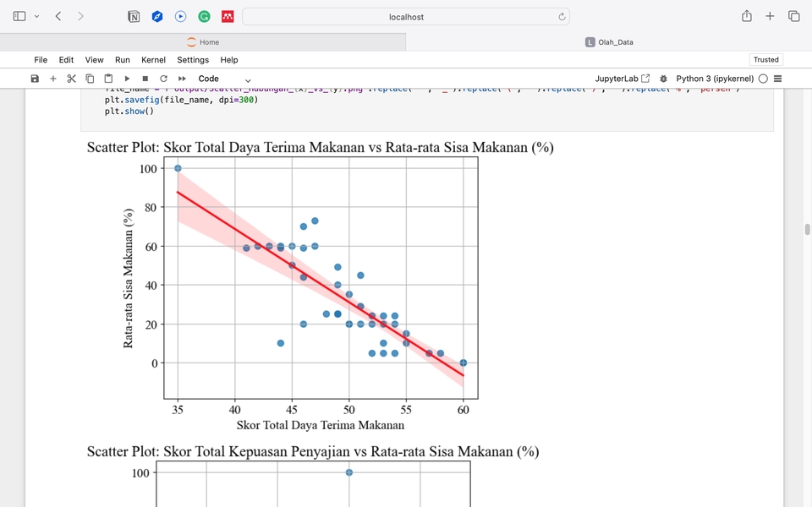Open the cell type Code dropdown
This screenshot has width=812, height=507.
click(224, 79)
